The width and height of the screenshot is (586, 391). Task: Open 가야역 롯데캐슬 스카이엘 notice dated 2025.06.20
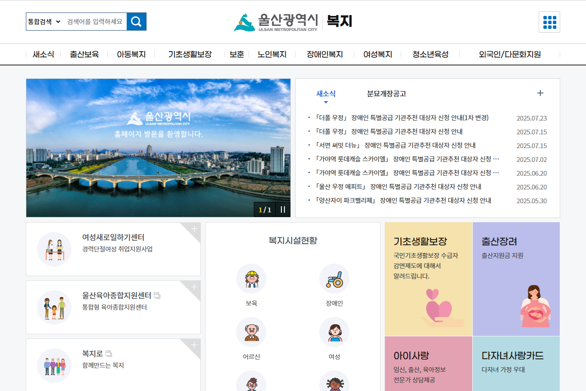[x=407, y=173]
